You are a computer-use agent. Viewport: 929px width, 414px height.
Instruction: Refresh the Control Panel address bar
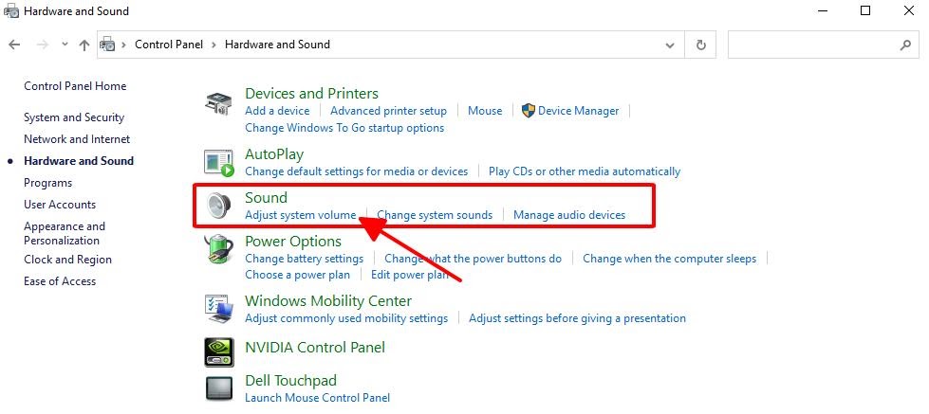[701, 45]
